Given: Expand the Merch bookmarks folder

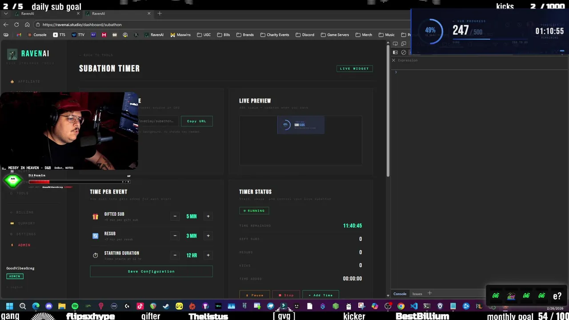Looking at the screenshot, I should pos(364,35).
